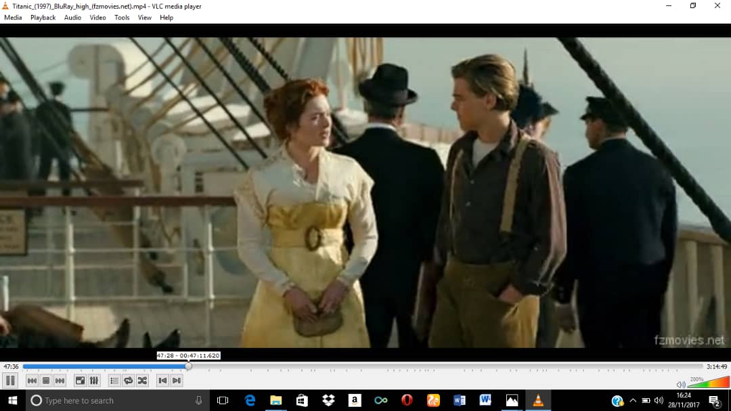The image size is (731, 411).
Task: Expand hidden system tray icons
Action: (633, 400)
